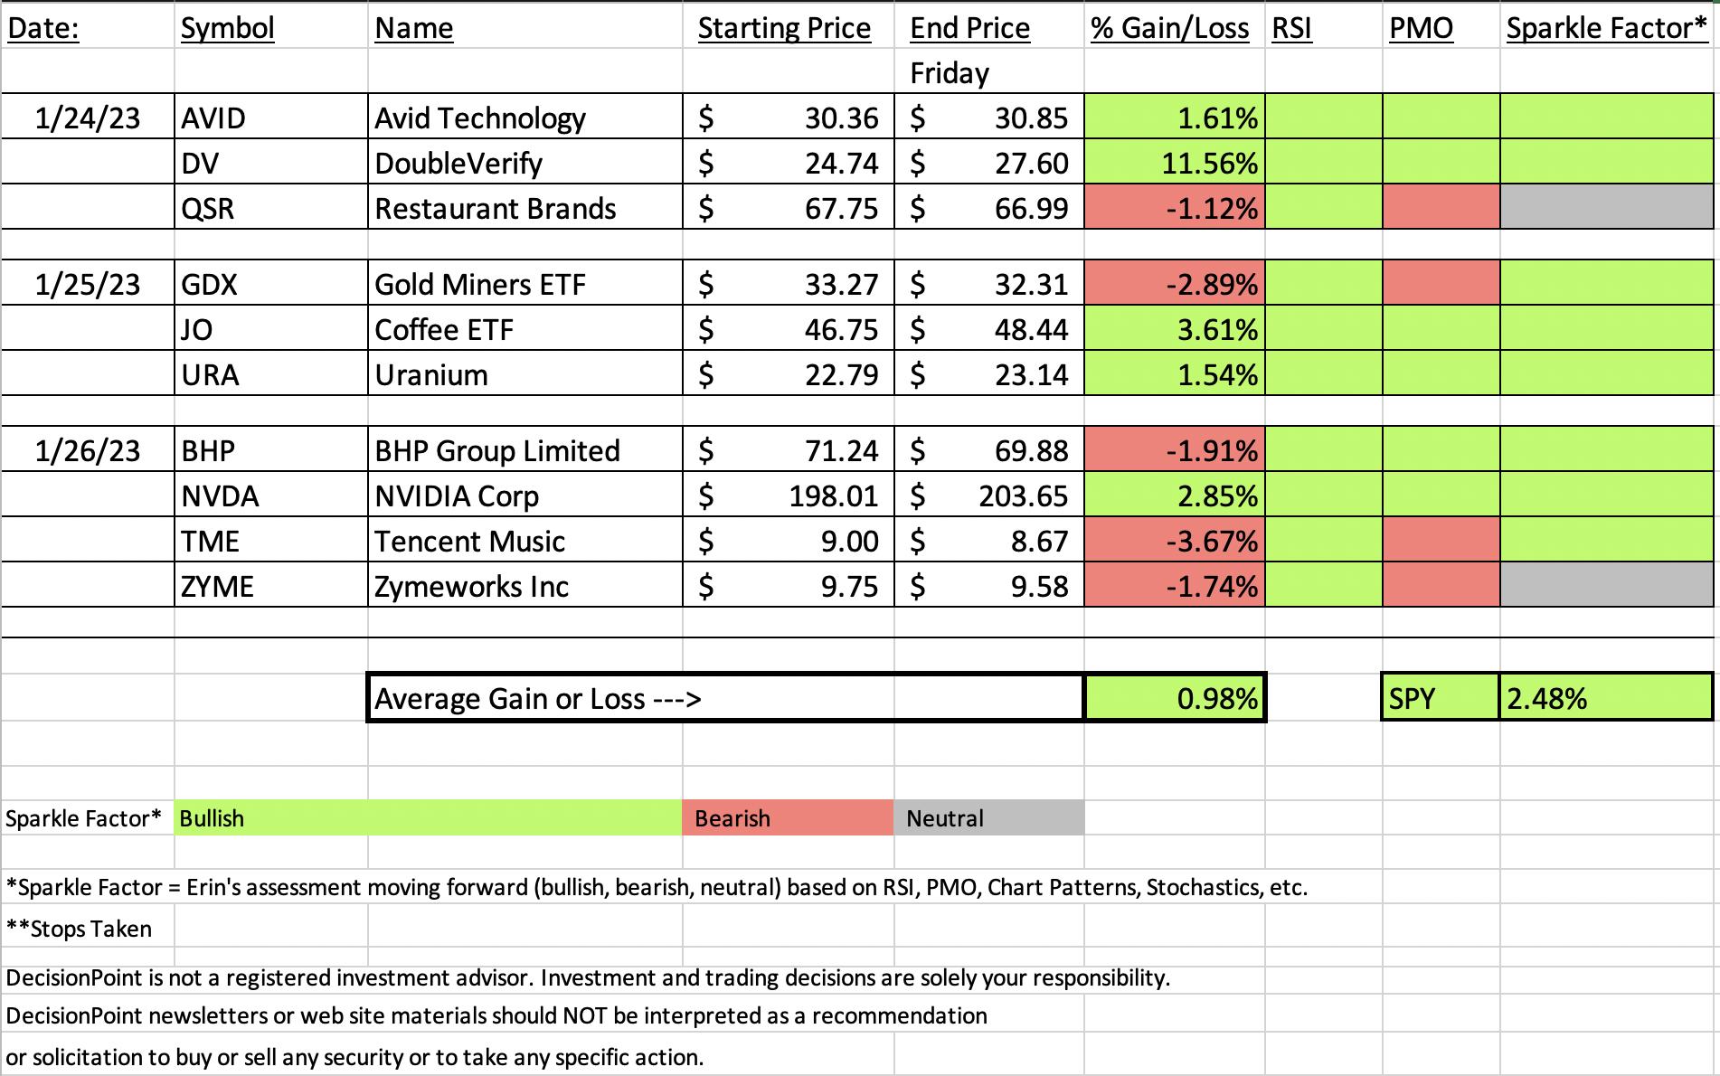Select the Coffee ETF name cell
Screen dimensions: 1720x1076
tap(525, 329)
